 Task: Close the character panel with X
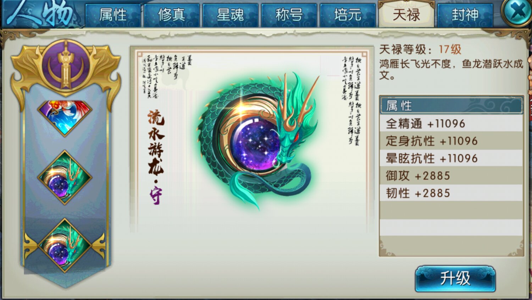coord(517,12)
